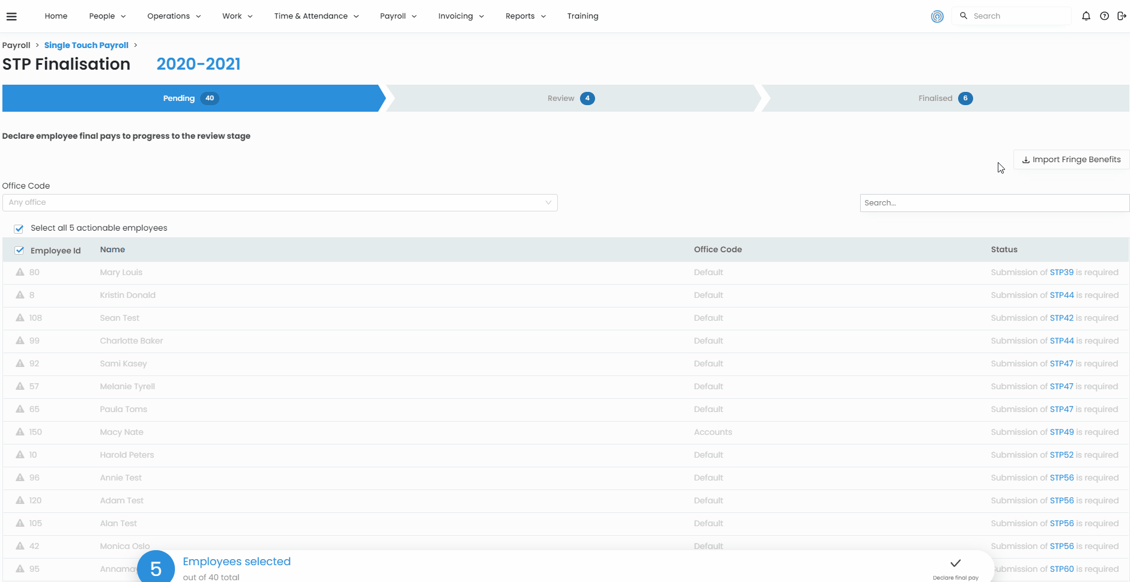The image size is (1130, 582).
Task: Click the warning icon for Mary Louis
Action: 20,272
